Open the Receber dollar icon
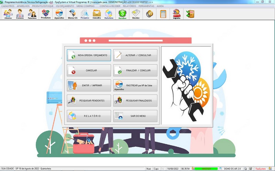 (x=122, y=14)
